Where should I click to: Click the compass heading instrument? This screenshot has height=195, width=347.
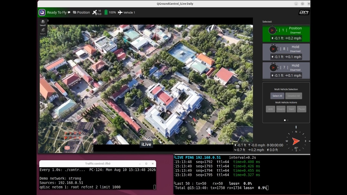296,141
